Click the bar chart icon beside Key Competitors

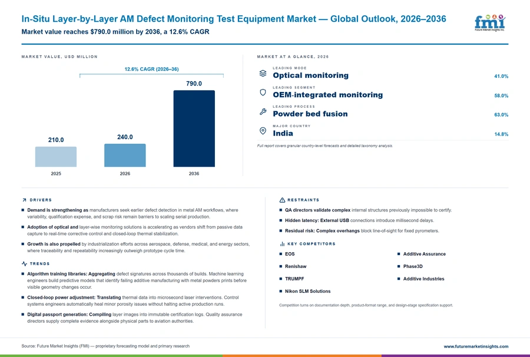[282, 244]
